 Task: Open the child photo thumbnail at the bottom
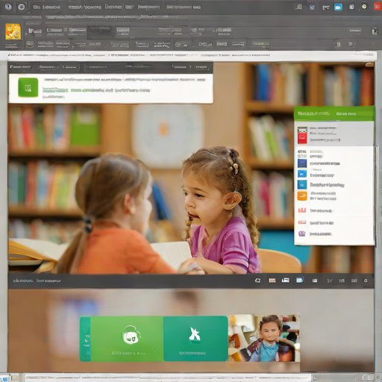point(264,338)
